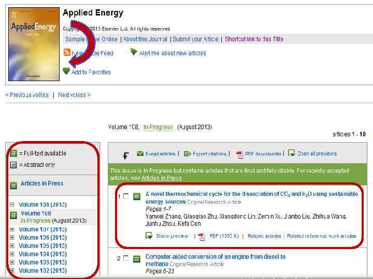Click the E-mail articles envelope icon
373x279 pixels.
[x=140, y=153]
